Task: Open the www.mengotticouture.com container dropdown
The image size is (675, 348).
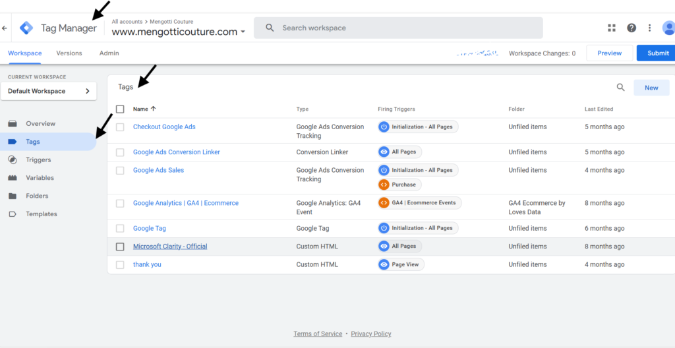Action: 179,32
